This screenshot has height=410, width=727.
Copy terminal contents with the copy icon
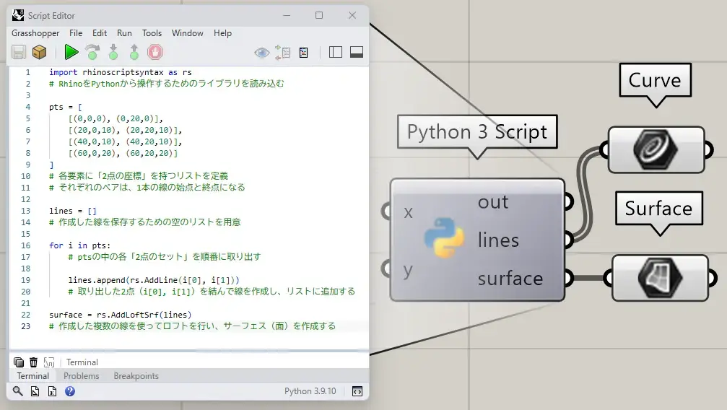coord(19,362)
